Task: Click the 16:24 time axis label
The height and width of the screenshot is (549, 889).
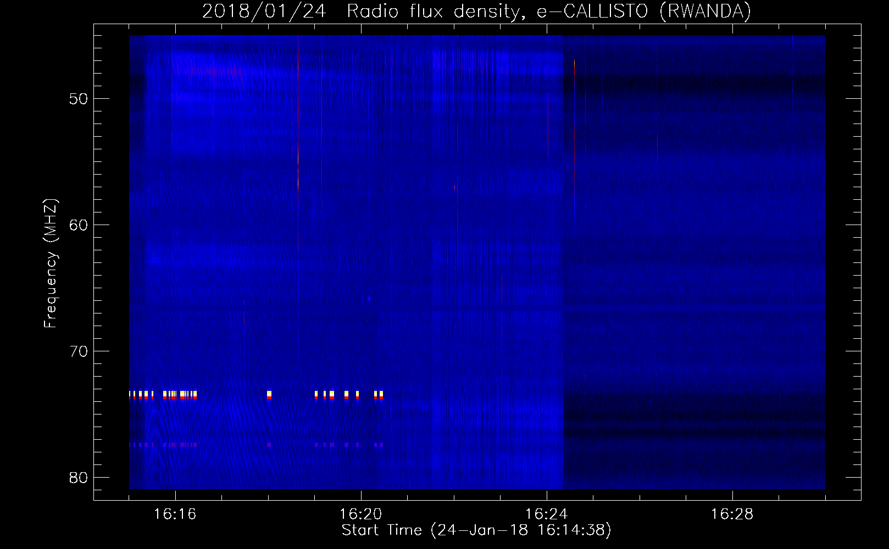Action: (x=546, y=514)
